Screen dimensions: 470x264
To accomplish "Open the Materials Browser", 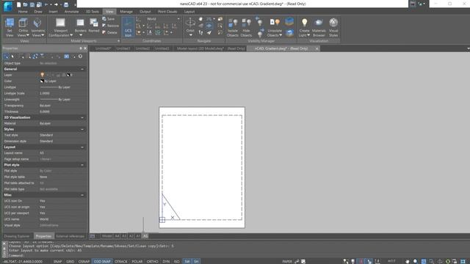I will 319,27.
